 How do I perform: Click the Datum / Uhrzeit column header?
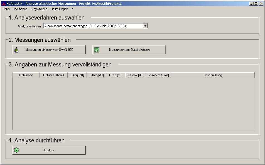pyautogui.click(x=53, y=75)
